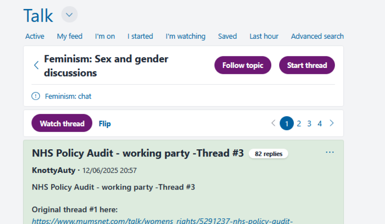Start a new thread
The width and height of the screenshot is (385, 224).
(x=307, y=65)
